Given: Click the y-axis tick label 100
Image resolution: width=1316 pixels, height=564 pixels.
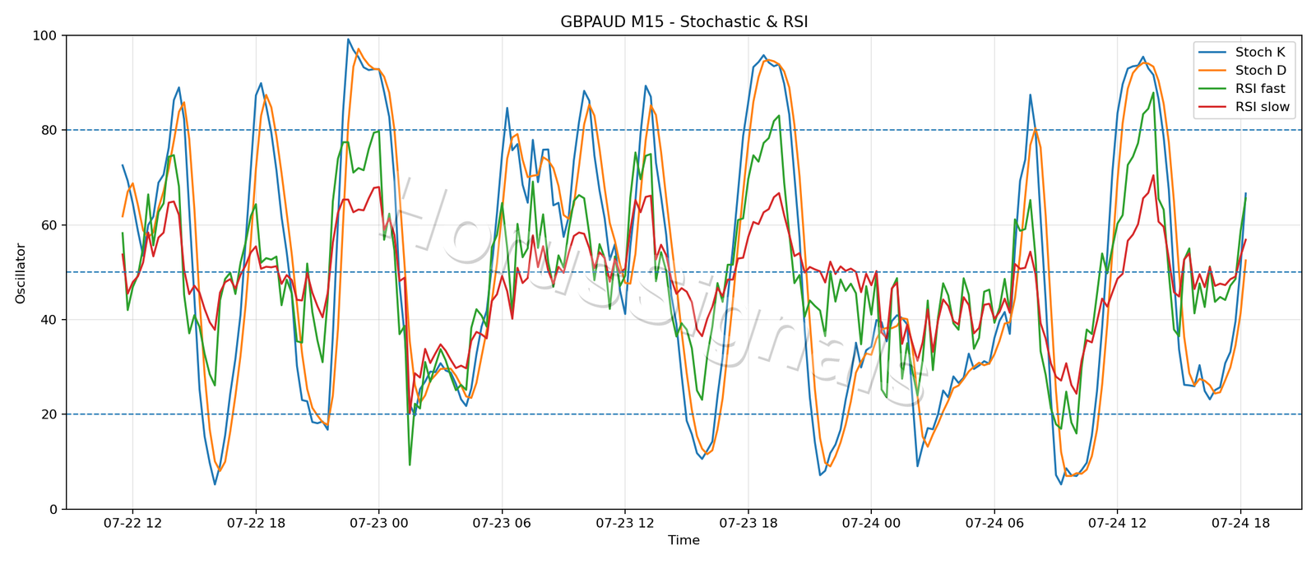Looking at the screenshot, I should click(x=45, y=35).
